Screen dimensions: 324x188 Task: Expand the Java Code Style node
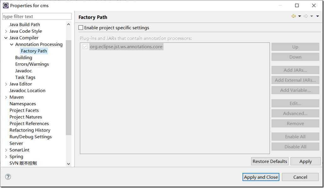6,31
